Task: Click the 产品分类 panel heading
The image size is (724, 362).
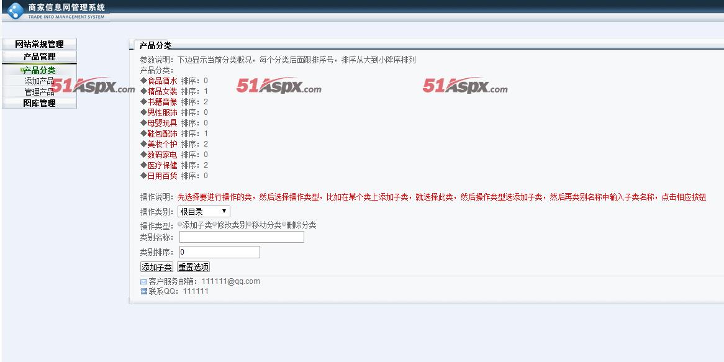Action: coord(156,45)
